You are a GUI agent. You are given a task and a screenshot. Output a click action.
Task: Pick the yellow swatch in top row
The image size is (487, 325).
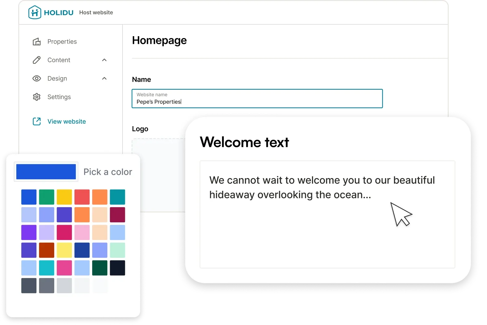pyautogui.click(x=64, y=197)
